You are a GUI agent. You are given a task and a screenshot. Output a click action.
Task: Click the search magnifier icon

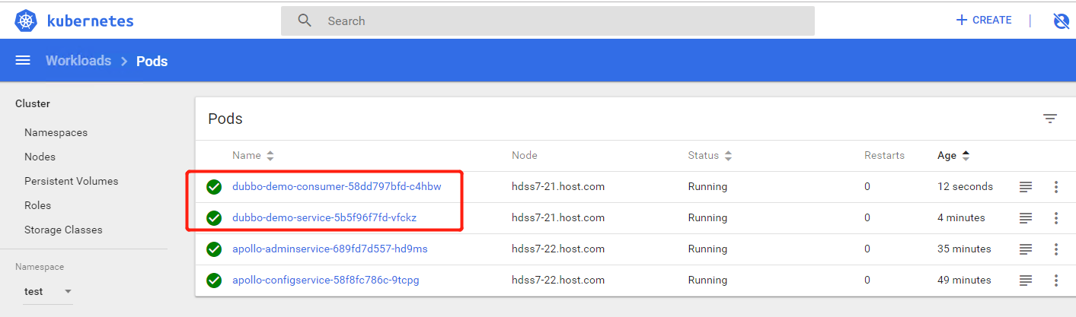[305, 21]
